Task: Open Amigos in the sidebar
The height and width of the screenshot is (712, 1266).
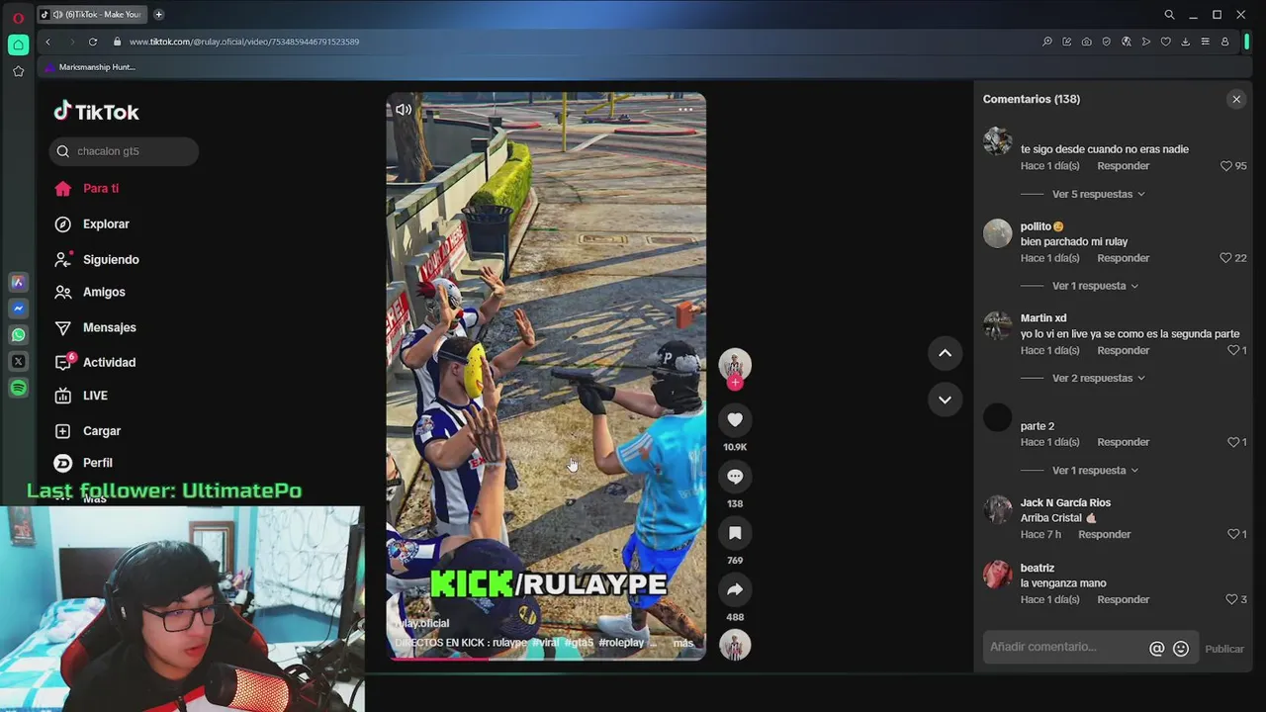Action: coord(90,292)
